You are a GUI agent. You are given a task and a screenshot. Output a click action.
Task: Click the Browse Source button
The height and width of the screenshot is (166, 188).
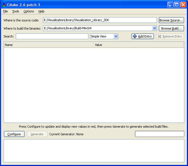click(x=171, y=20)
